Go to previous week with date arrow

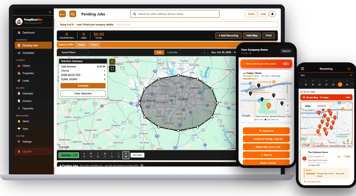[204, 52]
